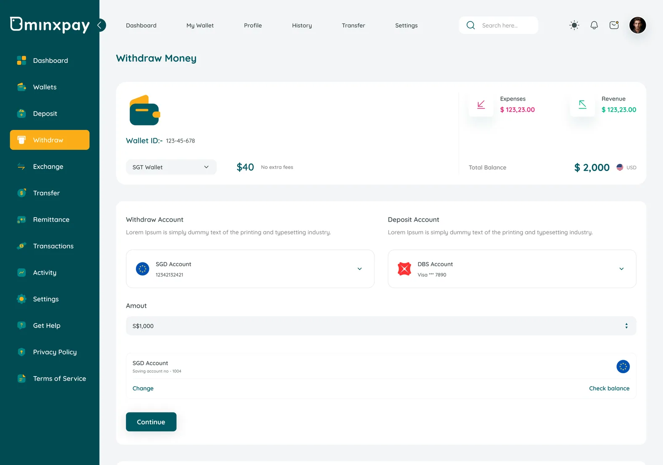The height and width of the screenshot is (465, 663).
Task: Click the Change link
Action: (x=143, y=388)
